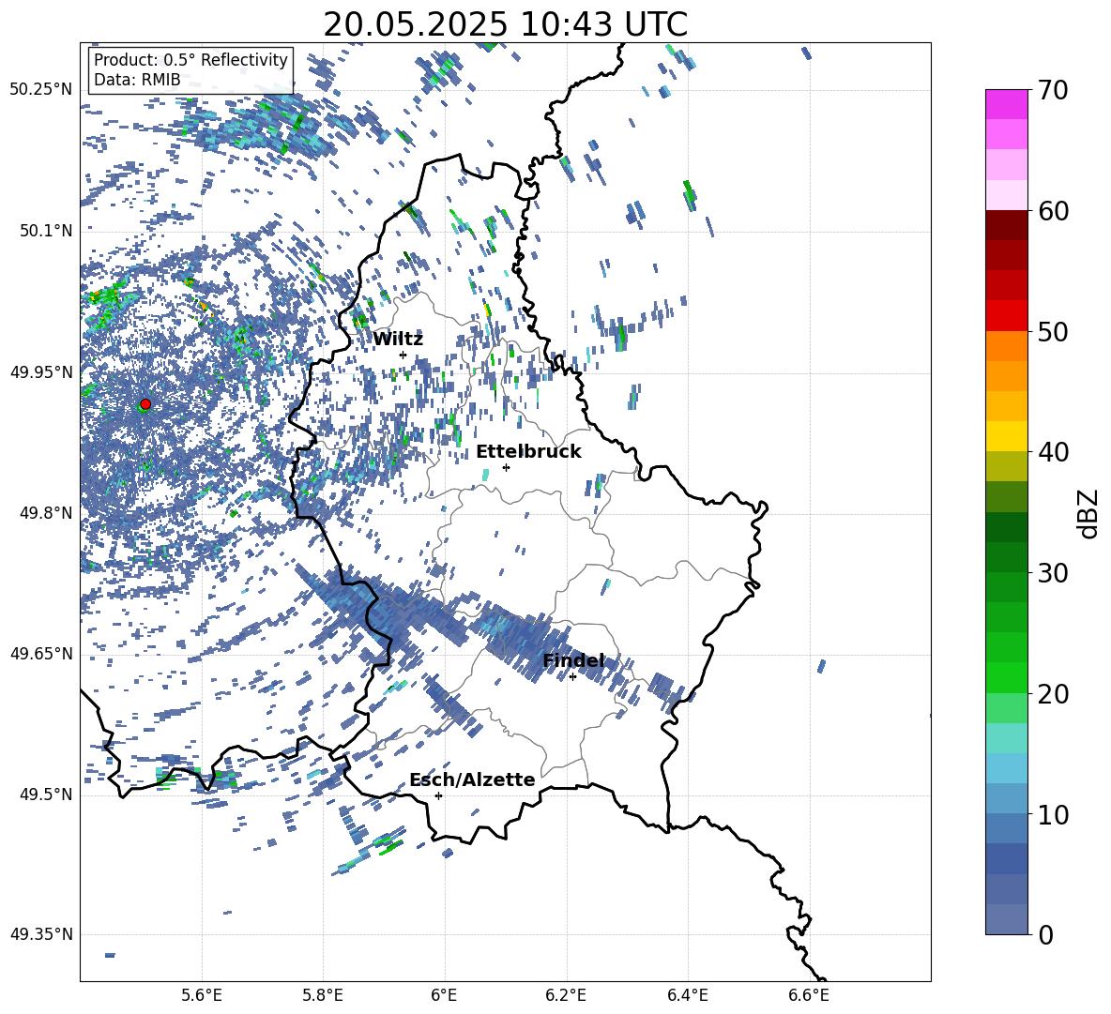The image size is (1111, 1014).
Task: Click the 5.8°E longitude label
Action: point(323,995)
